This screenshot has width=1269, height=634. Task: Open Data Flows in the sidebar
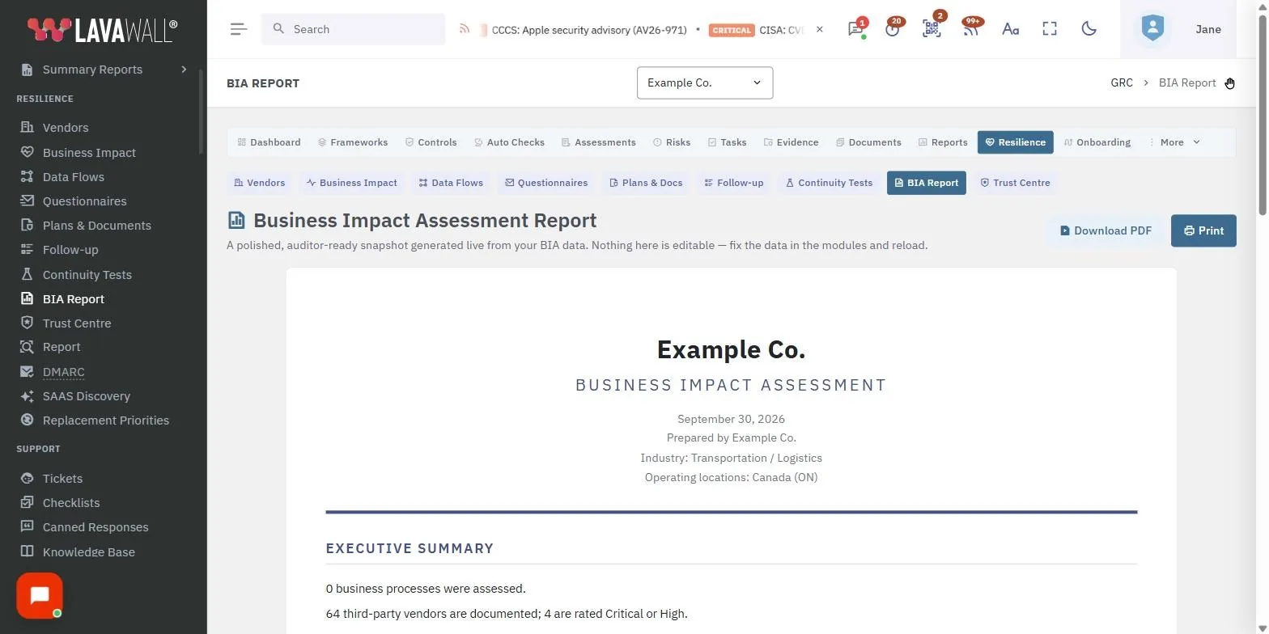[x=73, y=176]
